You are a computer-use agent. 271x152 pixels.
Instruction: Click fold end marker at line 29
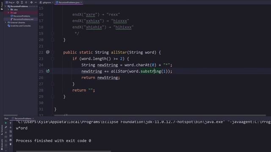click(53, 97)
